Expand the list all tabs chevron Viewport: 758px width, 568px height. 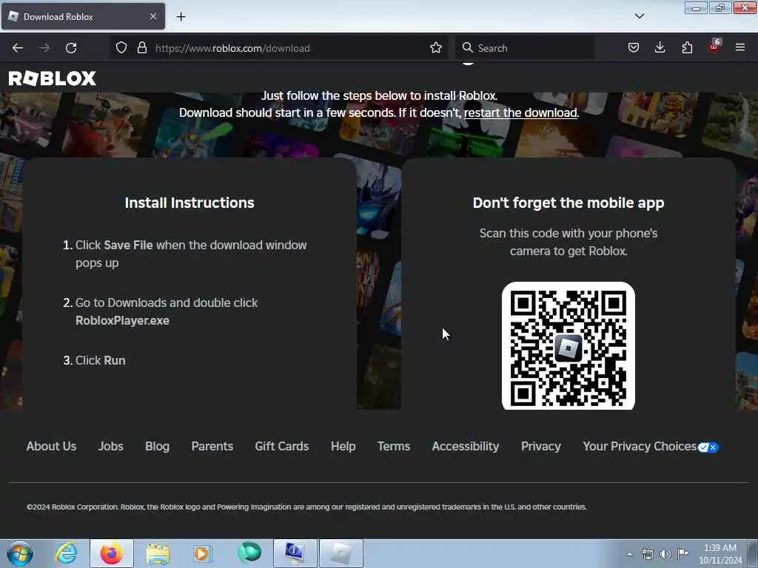[x=640, y=16]
